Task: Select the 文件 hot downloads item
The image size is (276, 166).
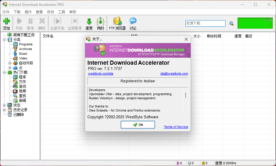Action: [22, 82]
